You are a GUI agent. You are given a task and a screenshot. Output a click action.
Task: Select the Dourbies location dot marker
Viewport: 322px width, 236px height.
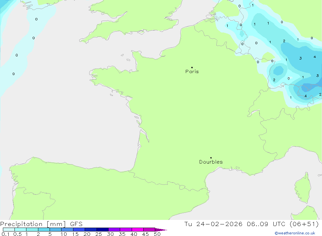click(211, 158)
